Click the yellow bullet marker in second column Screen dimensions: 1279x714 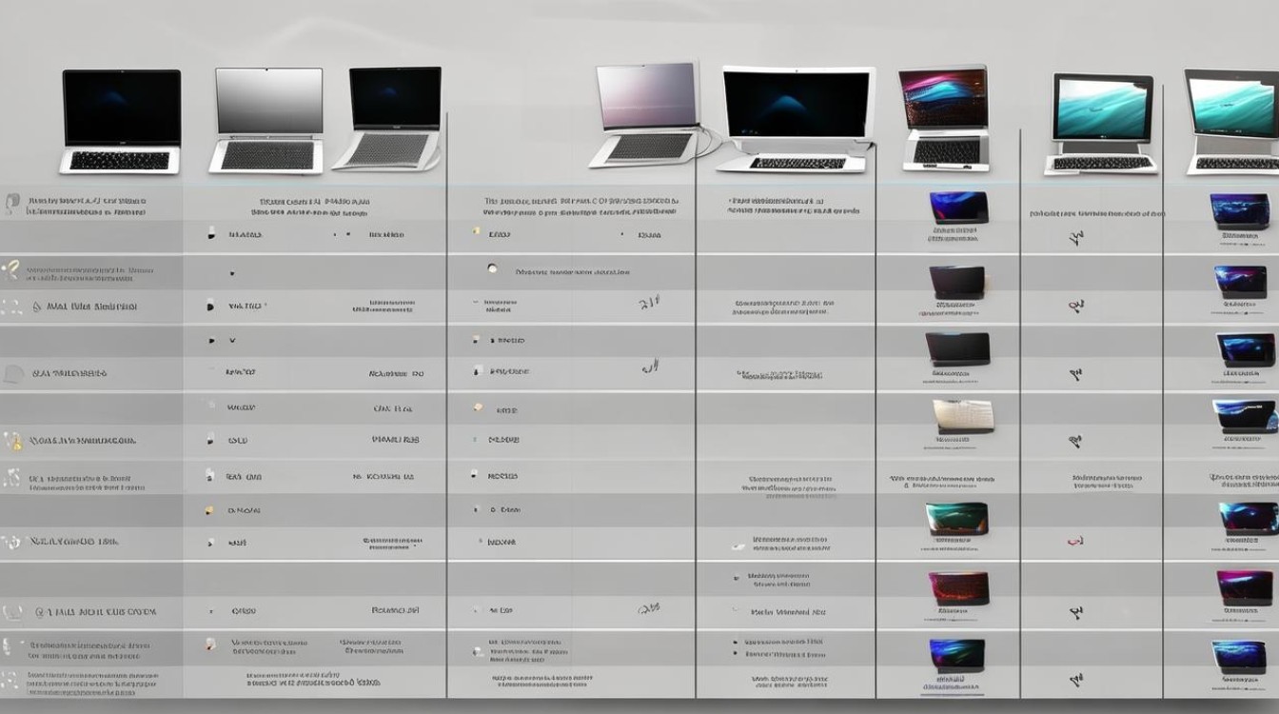[x=209, y=510]
